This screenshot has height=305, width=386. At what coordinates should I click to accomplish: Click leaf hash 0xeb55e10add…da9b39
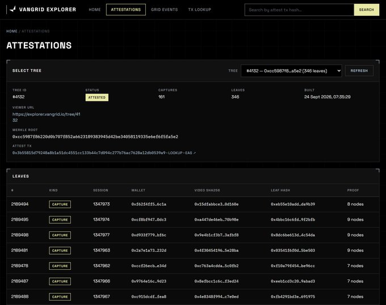[293, 204]
